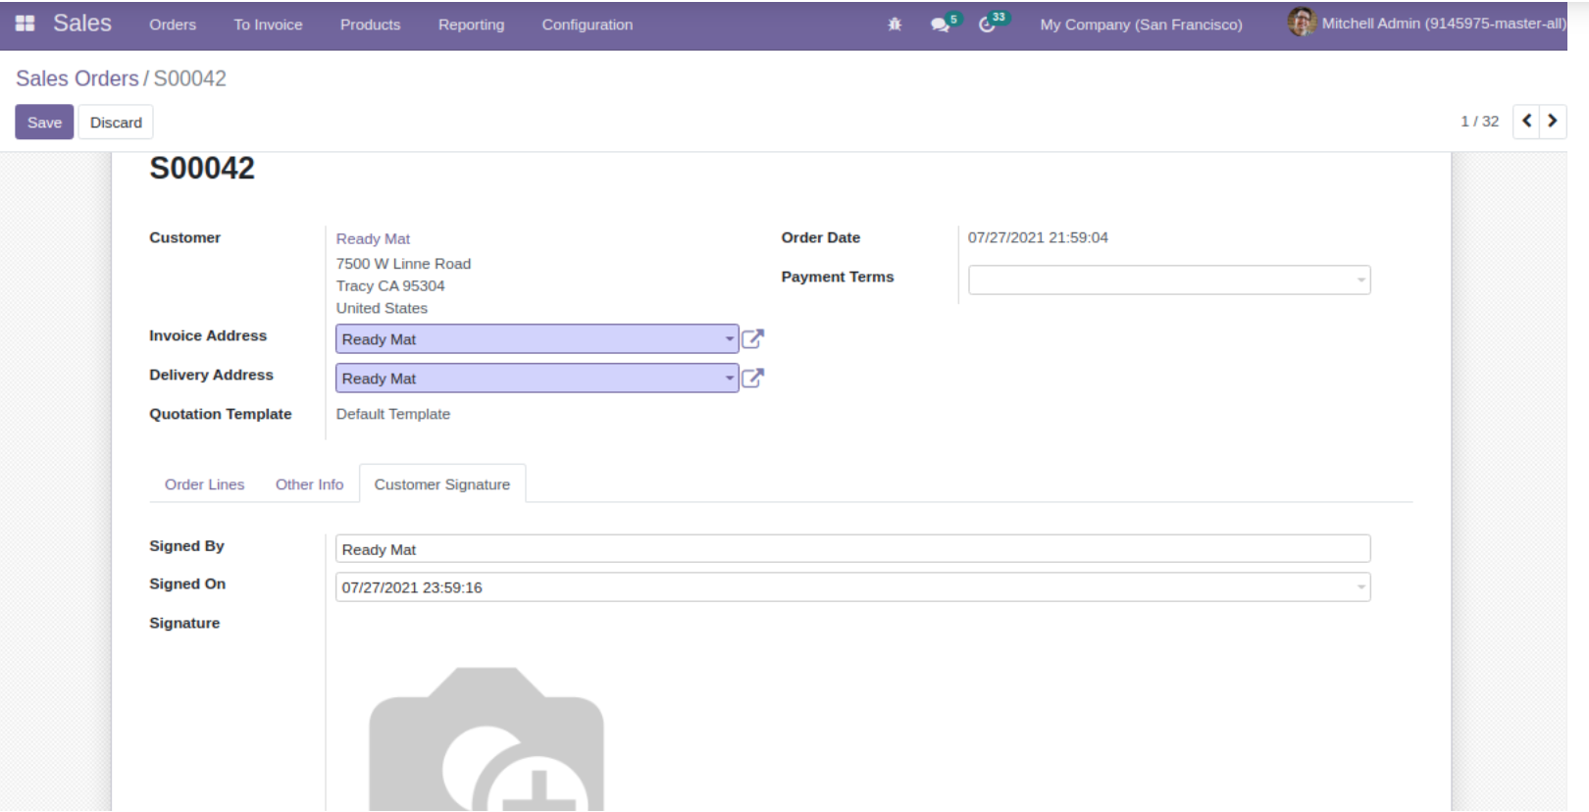Click the Signed By input field
The image size is (1589, 812).
tap(851, 549)
